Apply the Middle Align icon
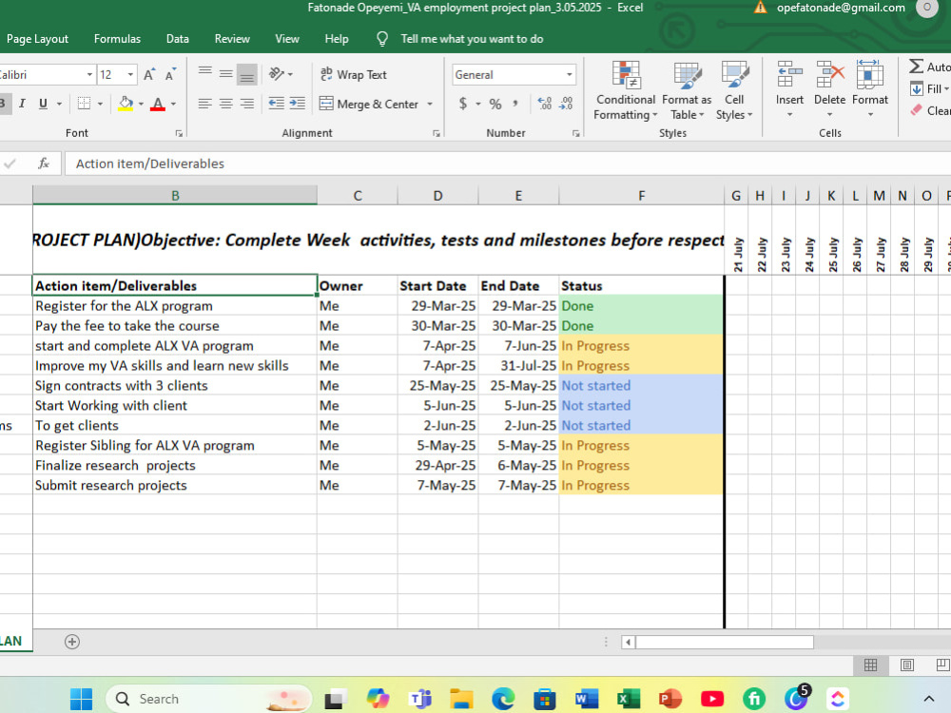 (225, 74)
